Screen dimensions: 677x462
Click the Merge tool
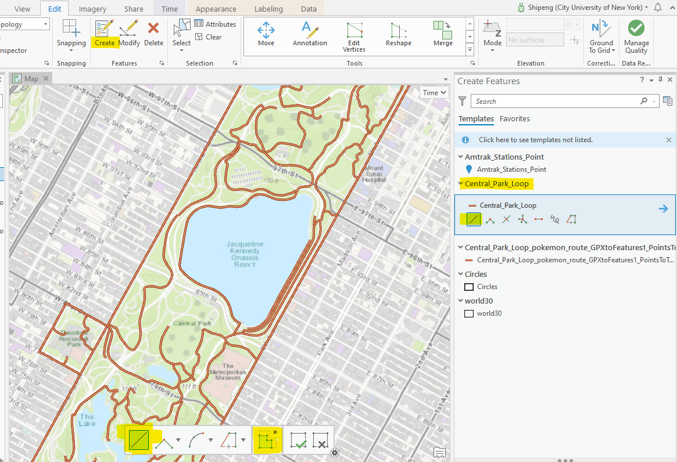442,34
